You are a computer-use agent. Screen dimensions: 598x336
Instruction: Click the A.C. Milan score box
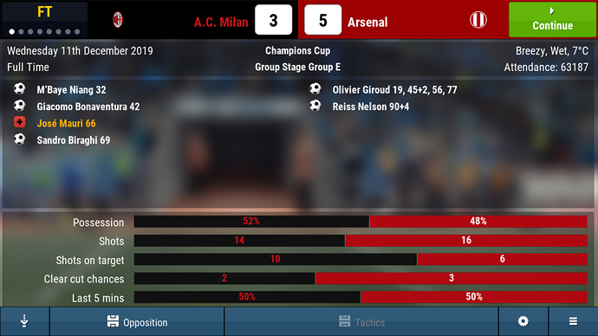pos(274,20)
